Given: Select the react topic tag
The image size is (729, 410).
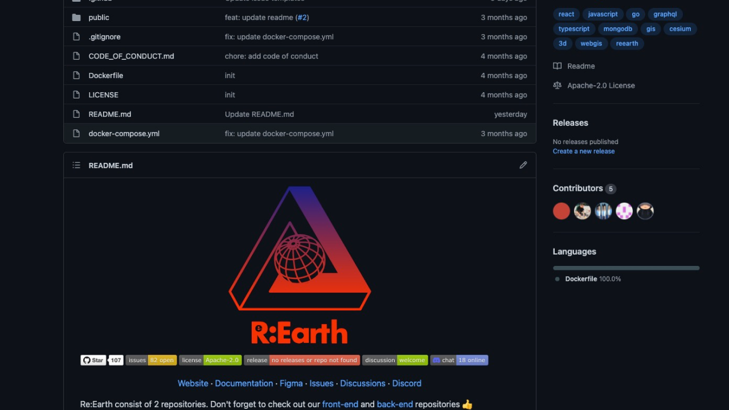Looking at the screenshot, I should tap(566, 14).
